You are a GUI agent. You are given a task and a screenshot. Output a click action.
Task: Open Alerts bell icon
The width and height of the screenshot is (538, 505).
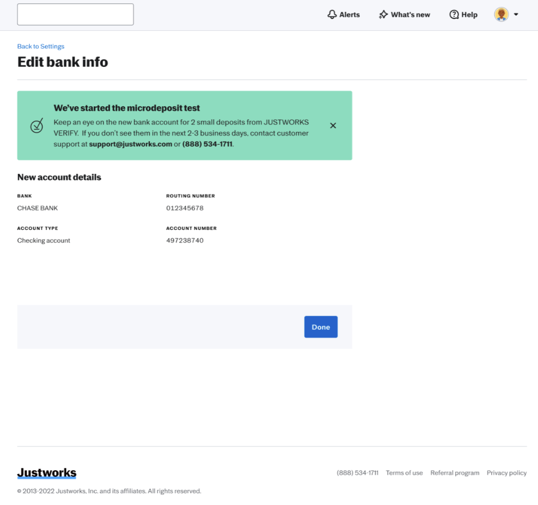pyautogui.click(x=332, y=15)
